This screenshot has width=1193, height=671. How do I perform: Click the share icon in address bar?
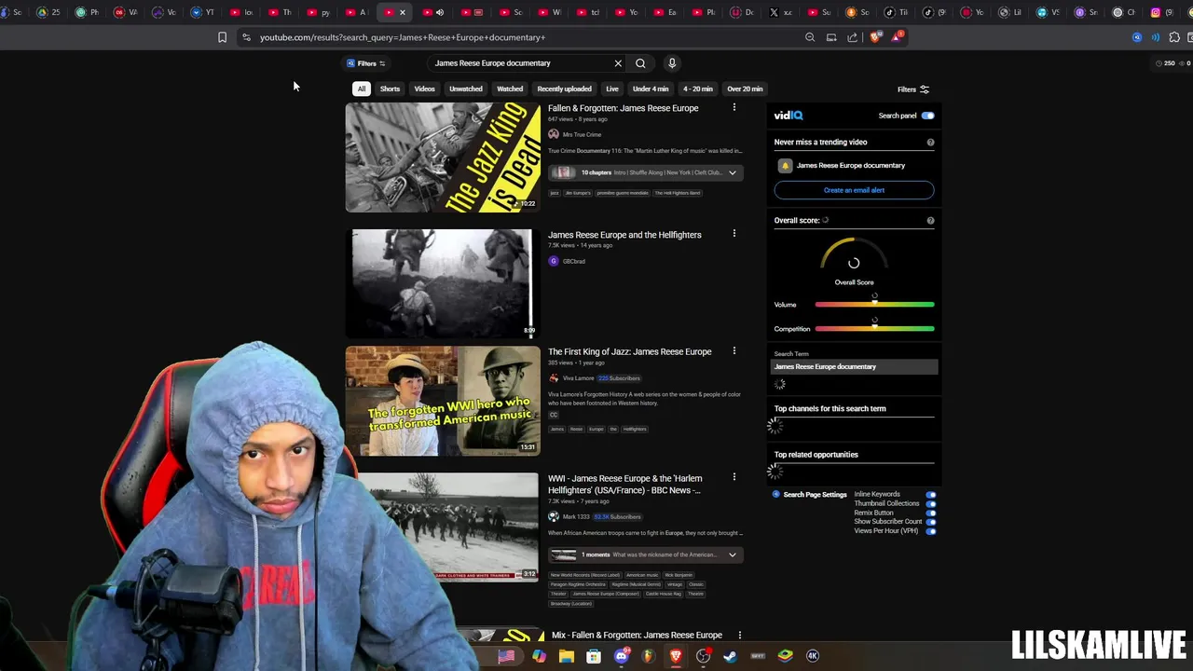point(853,37)
